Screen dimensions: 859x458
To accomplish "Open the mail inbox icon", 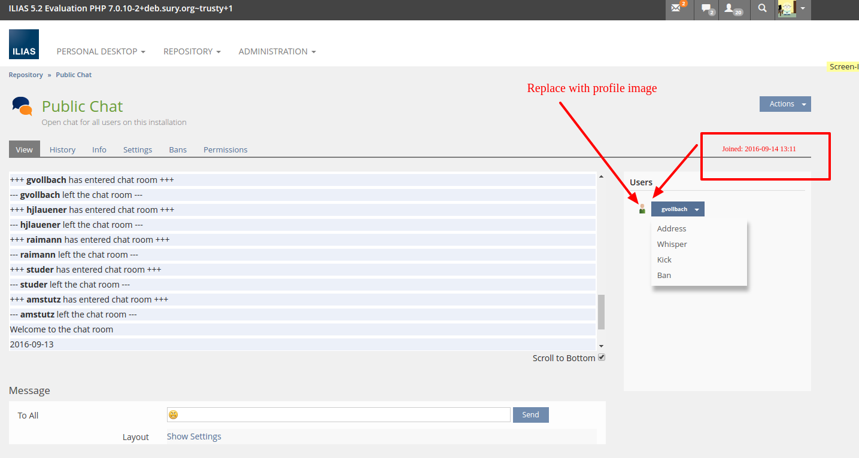I will click(677, 9).
